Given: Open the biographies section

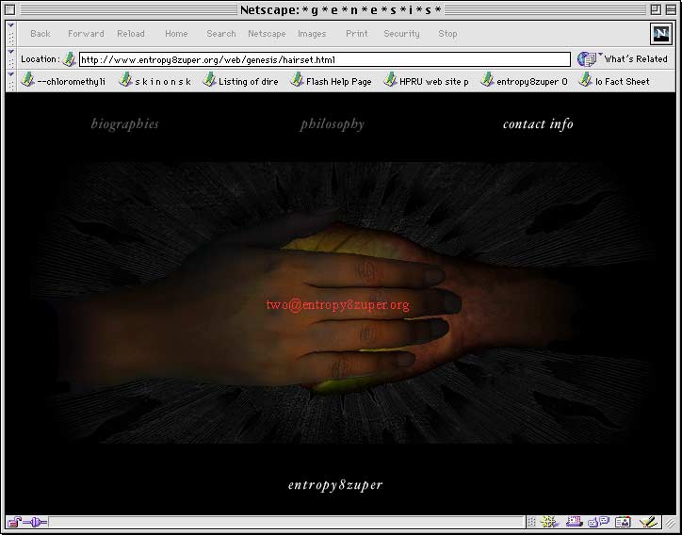Looking at the screenshot, I should pos(124,124).
